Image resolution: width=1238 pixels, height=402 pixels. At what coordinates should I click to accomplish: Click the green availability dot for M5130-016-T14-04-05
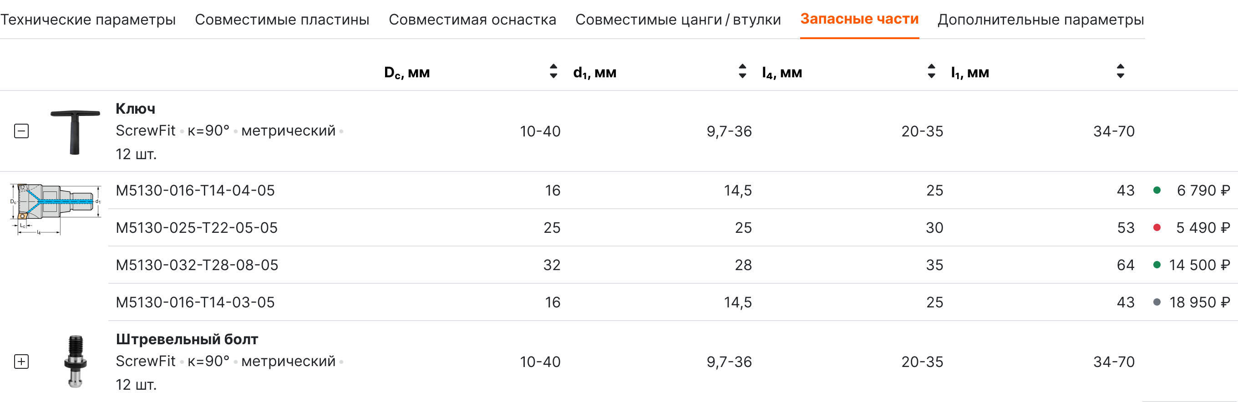pyautogui.click(x=1157, y=190)
